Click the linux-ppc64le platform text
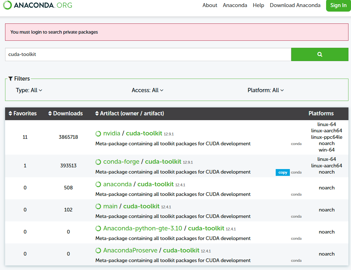Viewport: 351px width, 270px height. (327, 137)
